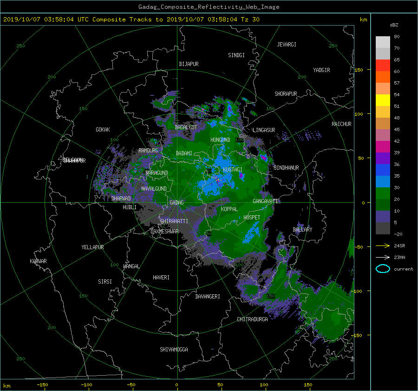Click the GANGAVATI city label
This screenshot has height=391, width=418.
tap(265, 201)
